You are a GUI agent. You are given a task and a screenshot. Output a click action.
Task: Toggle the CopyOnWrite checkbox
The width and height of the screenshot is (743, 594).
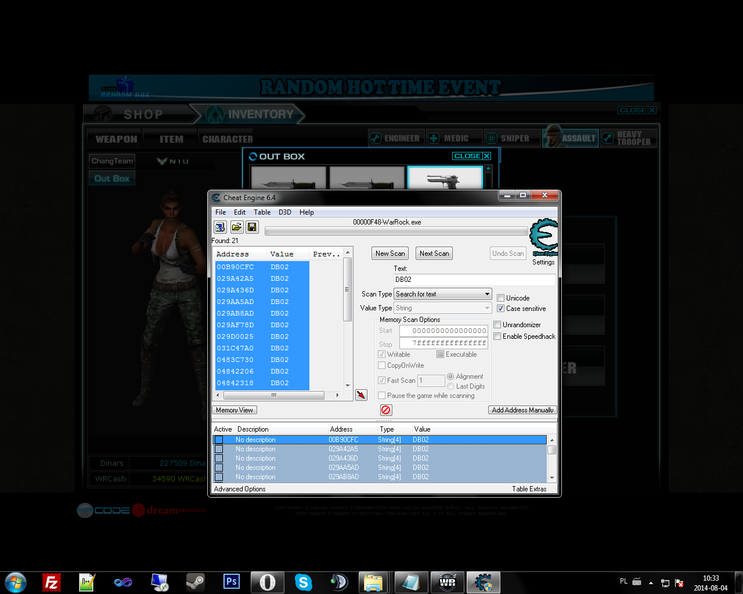(381, 365)
